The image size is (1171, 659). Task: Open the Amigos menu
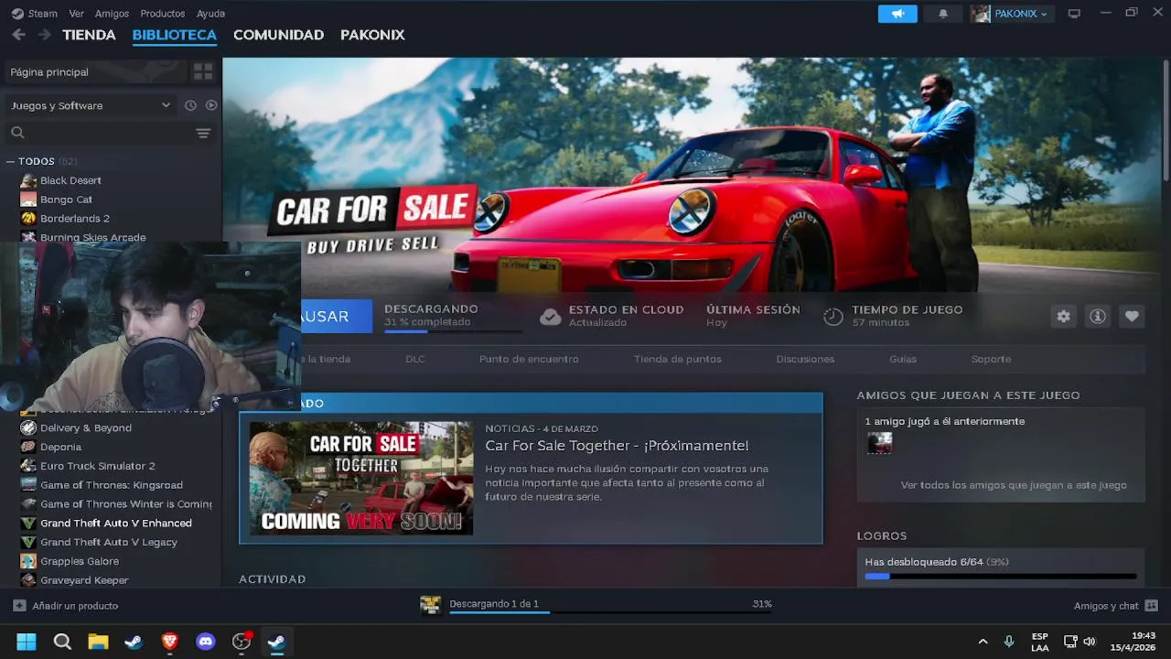click(x=112, y=14)
